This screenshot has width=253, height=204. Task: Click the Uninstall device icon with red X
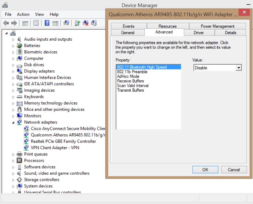tap(85, 23)
